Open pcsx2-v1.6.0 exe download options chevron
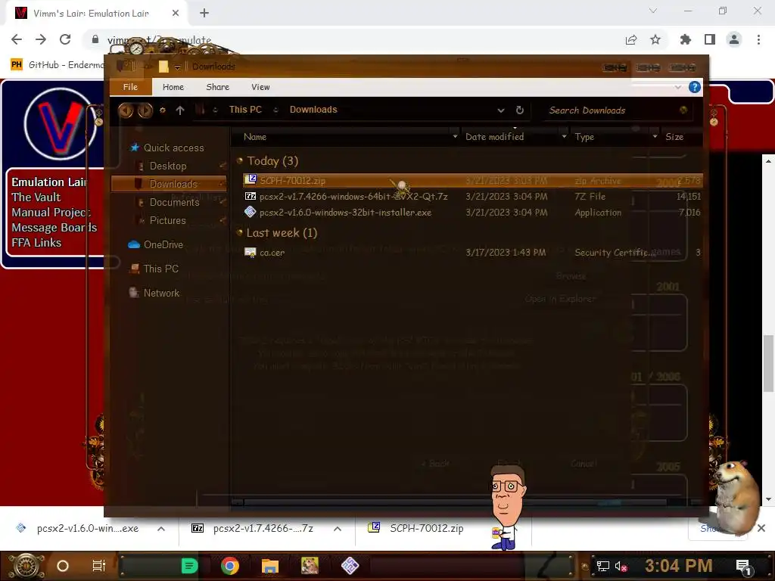Viewport: 775px width, 581px height. (x=161, y=529)
